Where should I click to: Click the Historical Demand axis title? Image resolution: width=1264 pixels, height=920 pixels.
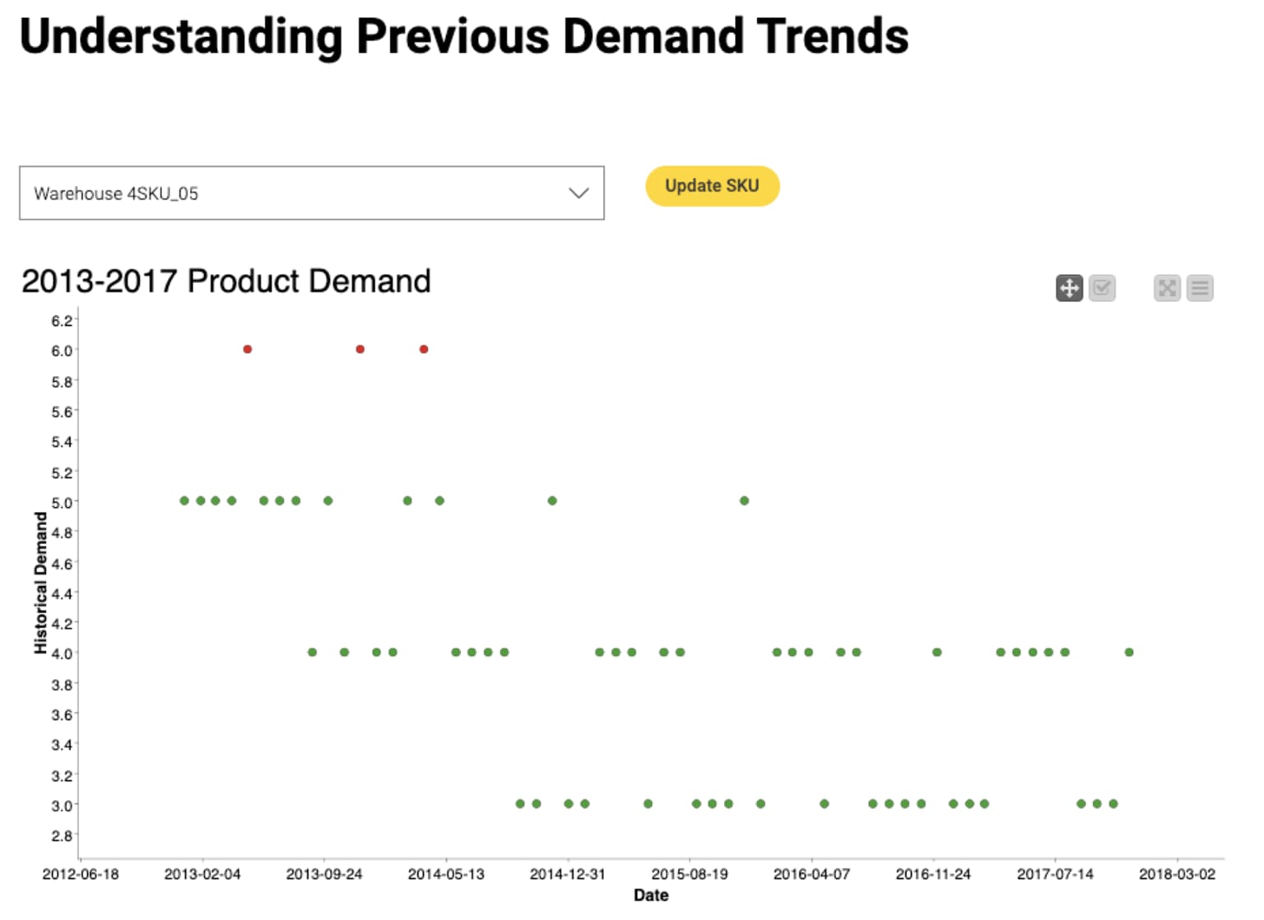[40, 583]
